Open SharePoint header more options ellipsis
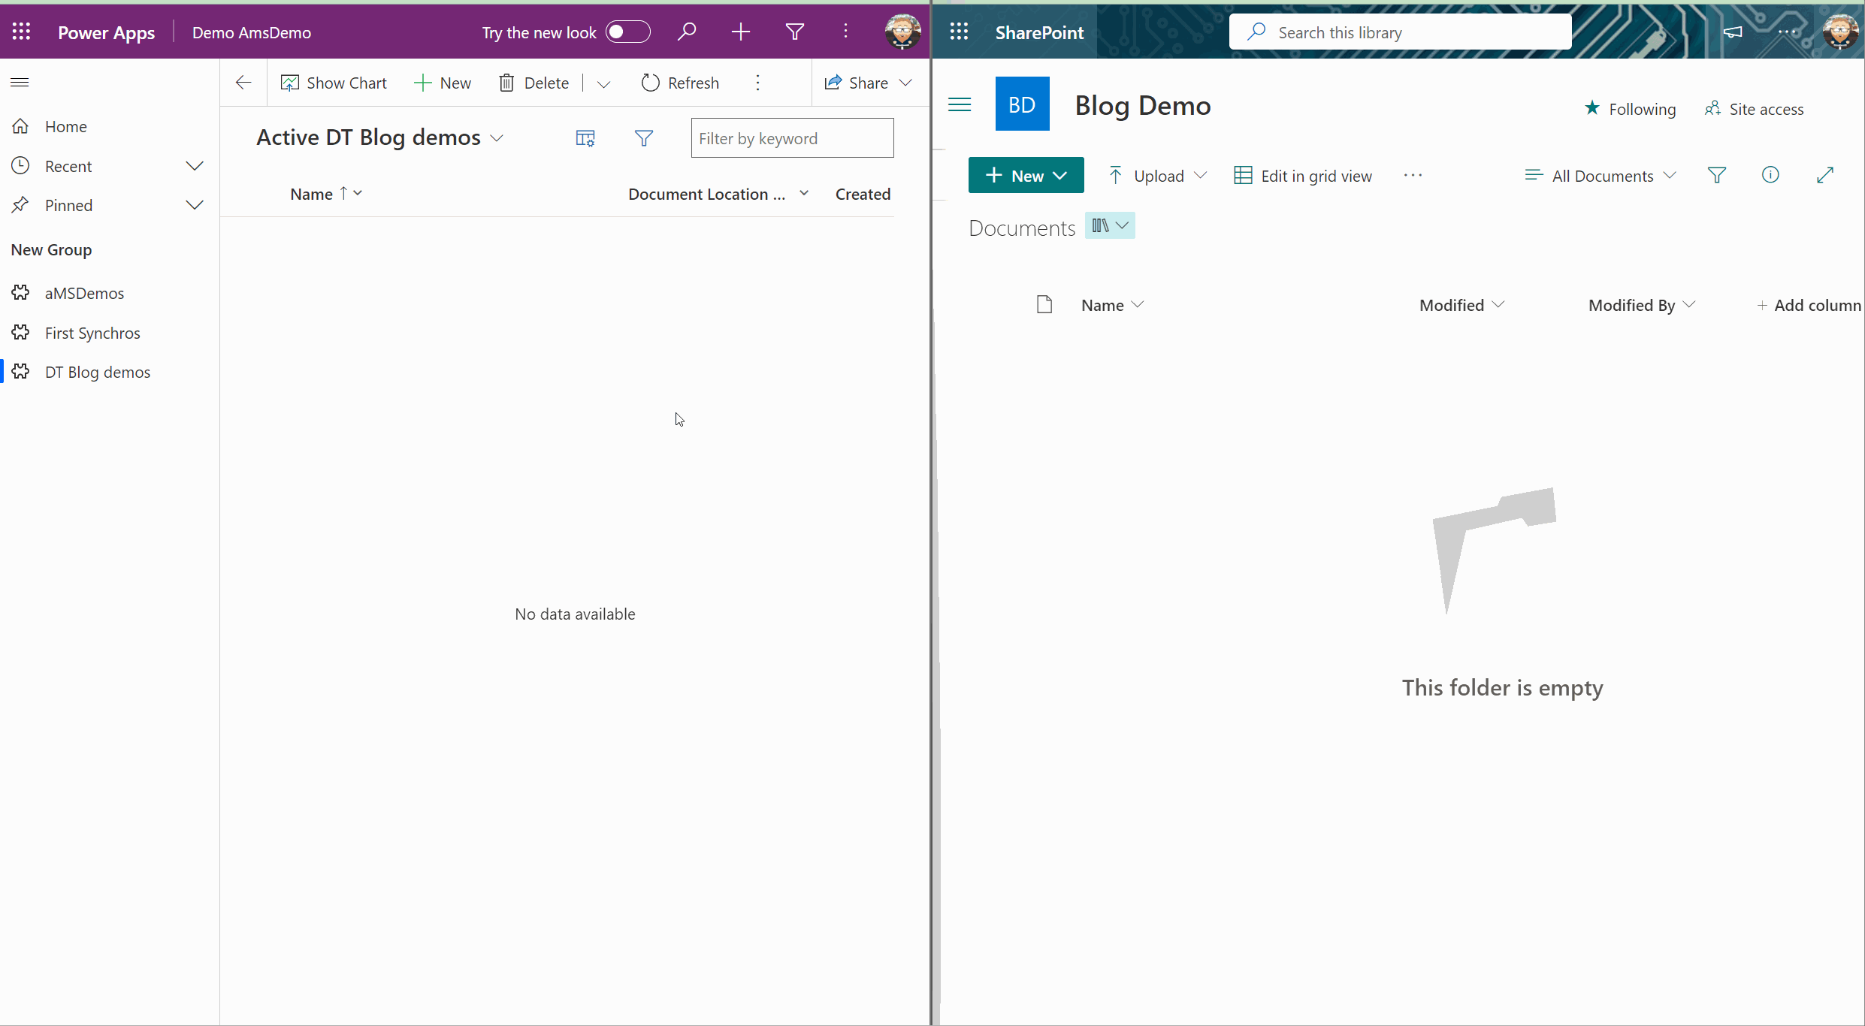1865x1026 pixels. tap(1788, 32)
